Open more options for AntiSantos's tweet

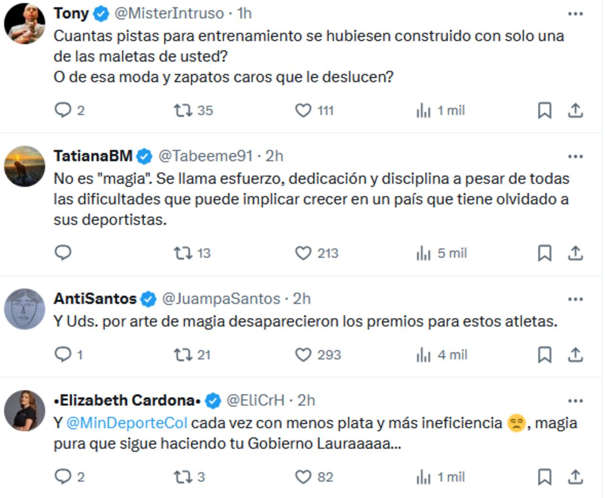[x=576, y=299]
